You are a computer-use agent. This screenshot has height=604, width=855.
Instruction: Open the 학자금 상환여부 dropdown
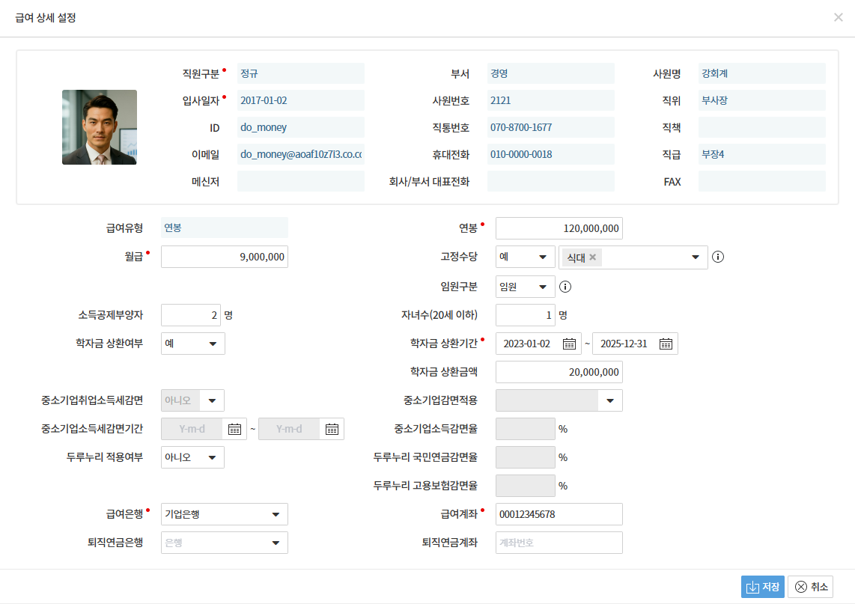tap(192, 344)
